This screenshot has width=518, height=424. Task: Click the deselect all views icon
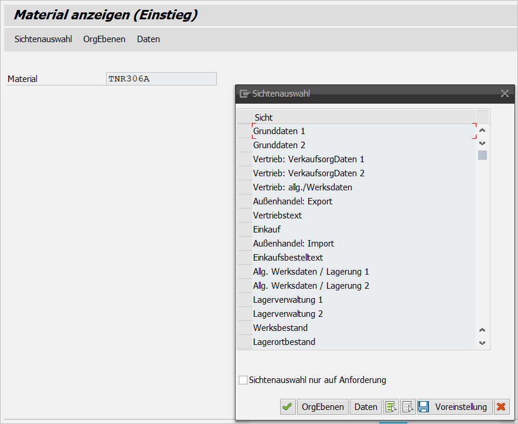click(x=408, y=407)
